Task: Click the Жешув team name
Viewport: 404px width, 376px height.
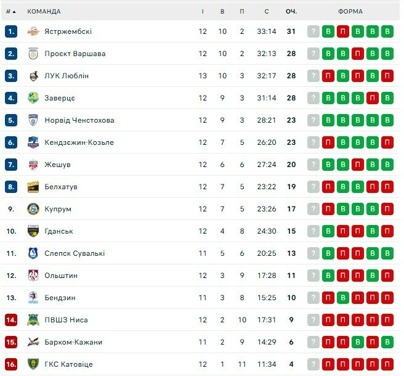Action: [57, 165]
